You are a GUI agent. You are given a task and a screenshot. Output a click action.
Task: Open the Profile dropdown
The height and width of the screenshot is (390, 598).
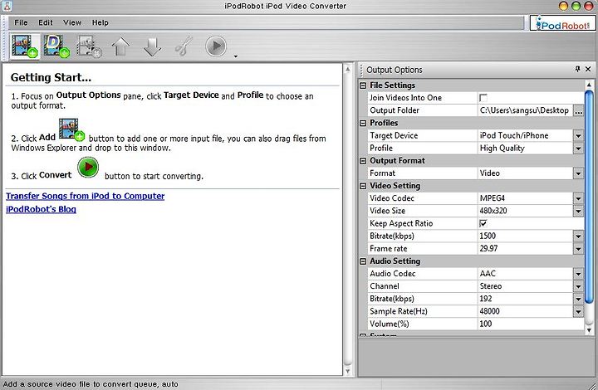coord(579,149)
